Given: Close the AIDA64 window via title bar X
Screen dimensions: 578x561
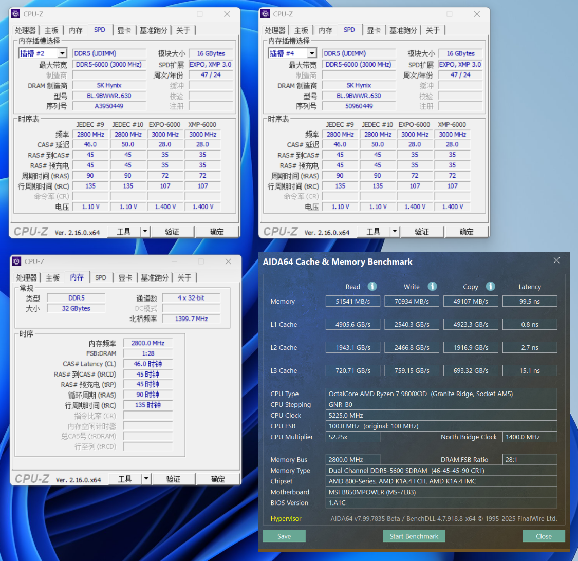Looking at the screenshot, I should tap(556, 260).
